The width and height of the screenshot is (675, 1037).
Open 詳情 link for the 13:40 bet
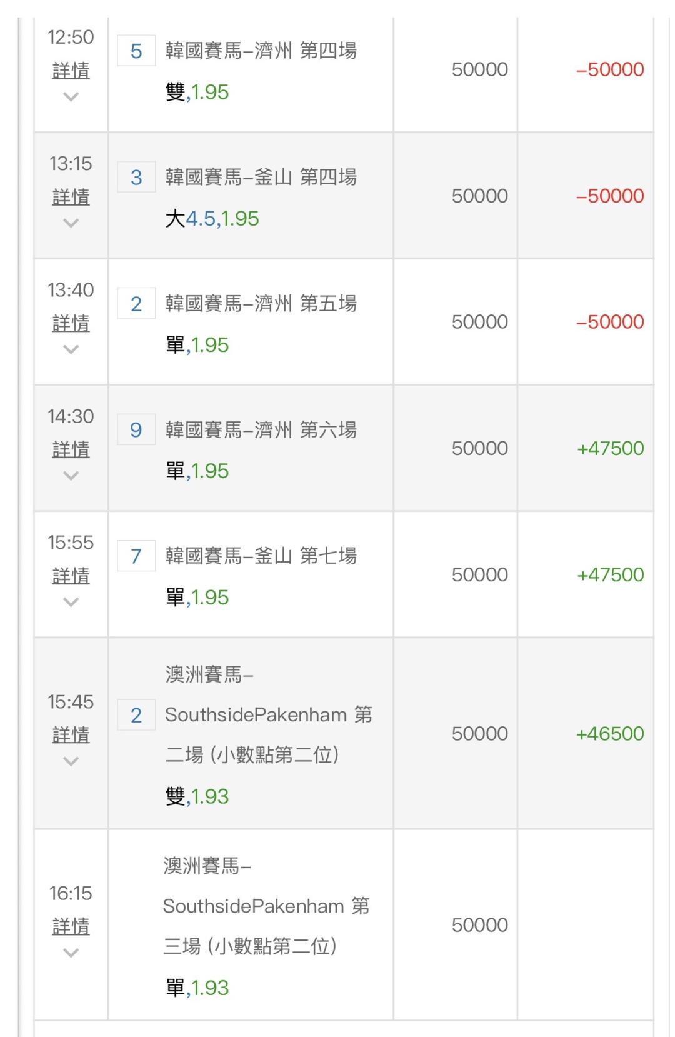(x=71, y=323)
